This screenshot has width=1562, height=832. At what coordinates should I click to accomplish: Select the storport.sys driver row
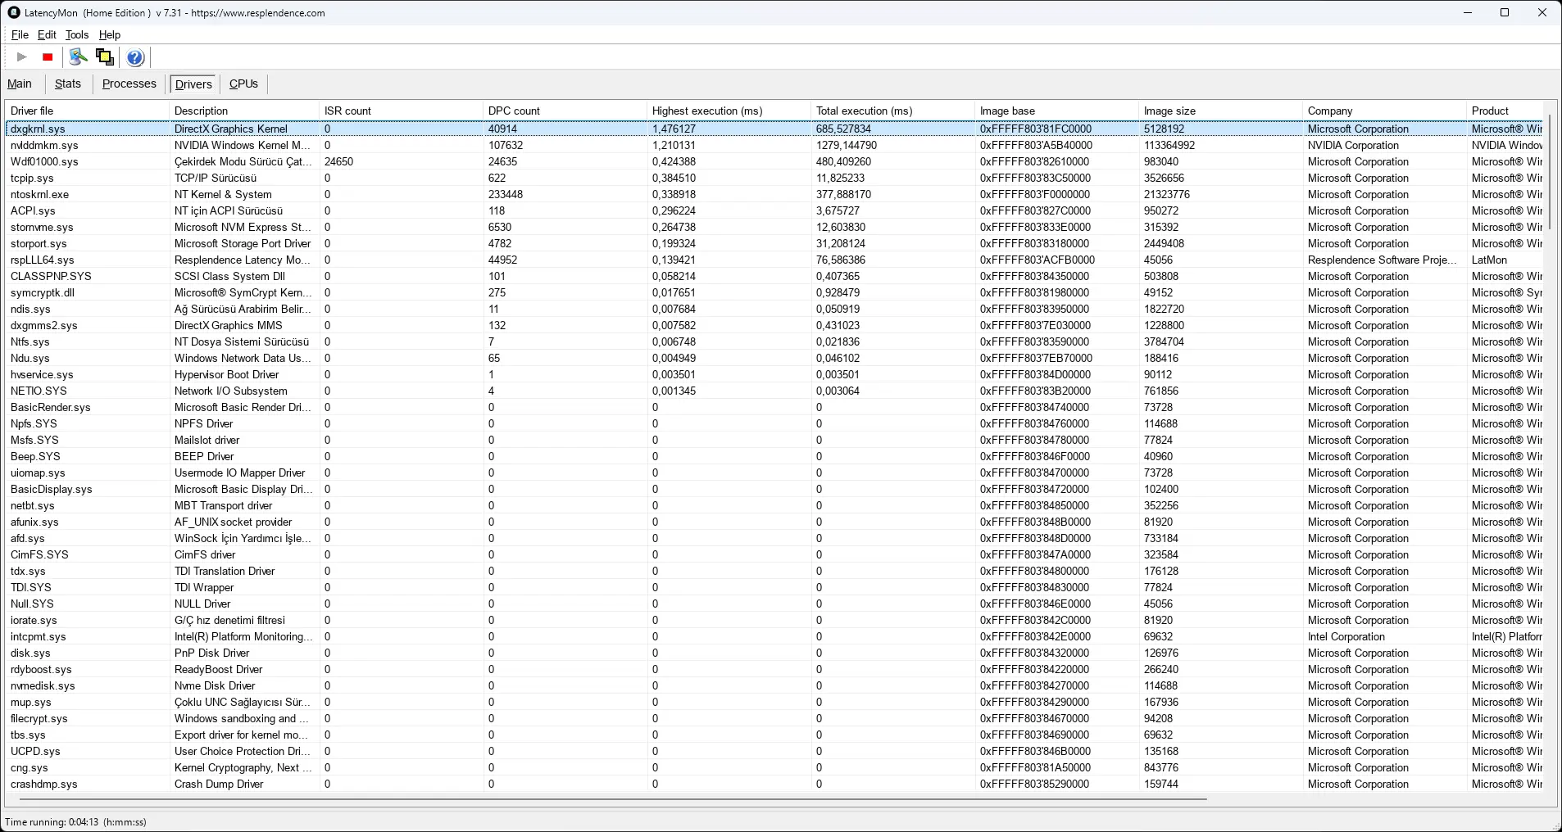coord(774,243)
